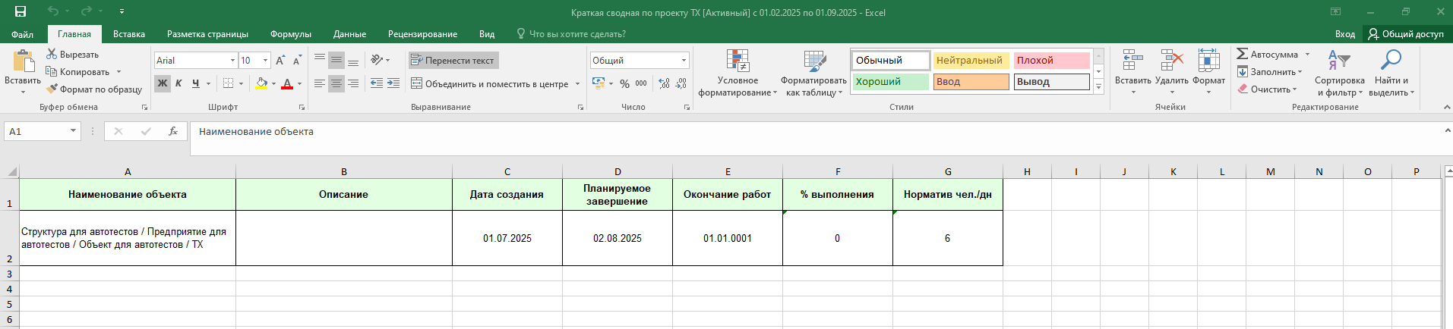Click the Что вы хотите сделать search box
The height and width of the screenshot is (329, 1453).
point(571,34)
